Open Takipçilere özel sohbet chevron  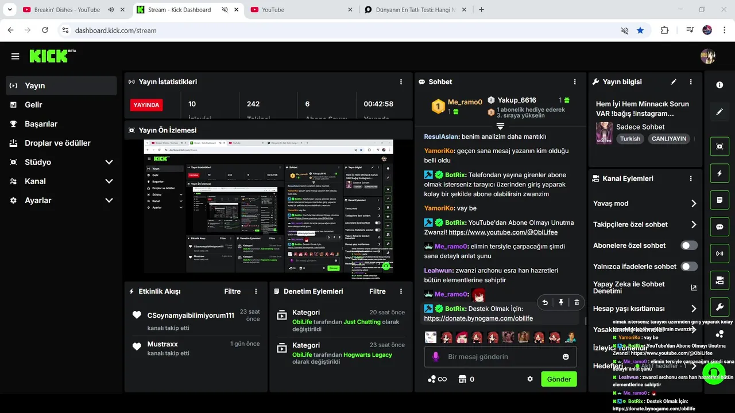tap(694, 224)
